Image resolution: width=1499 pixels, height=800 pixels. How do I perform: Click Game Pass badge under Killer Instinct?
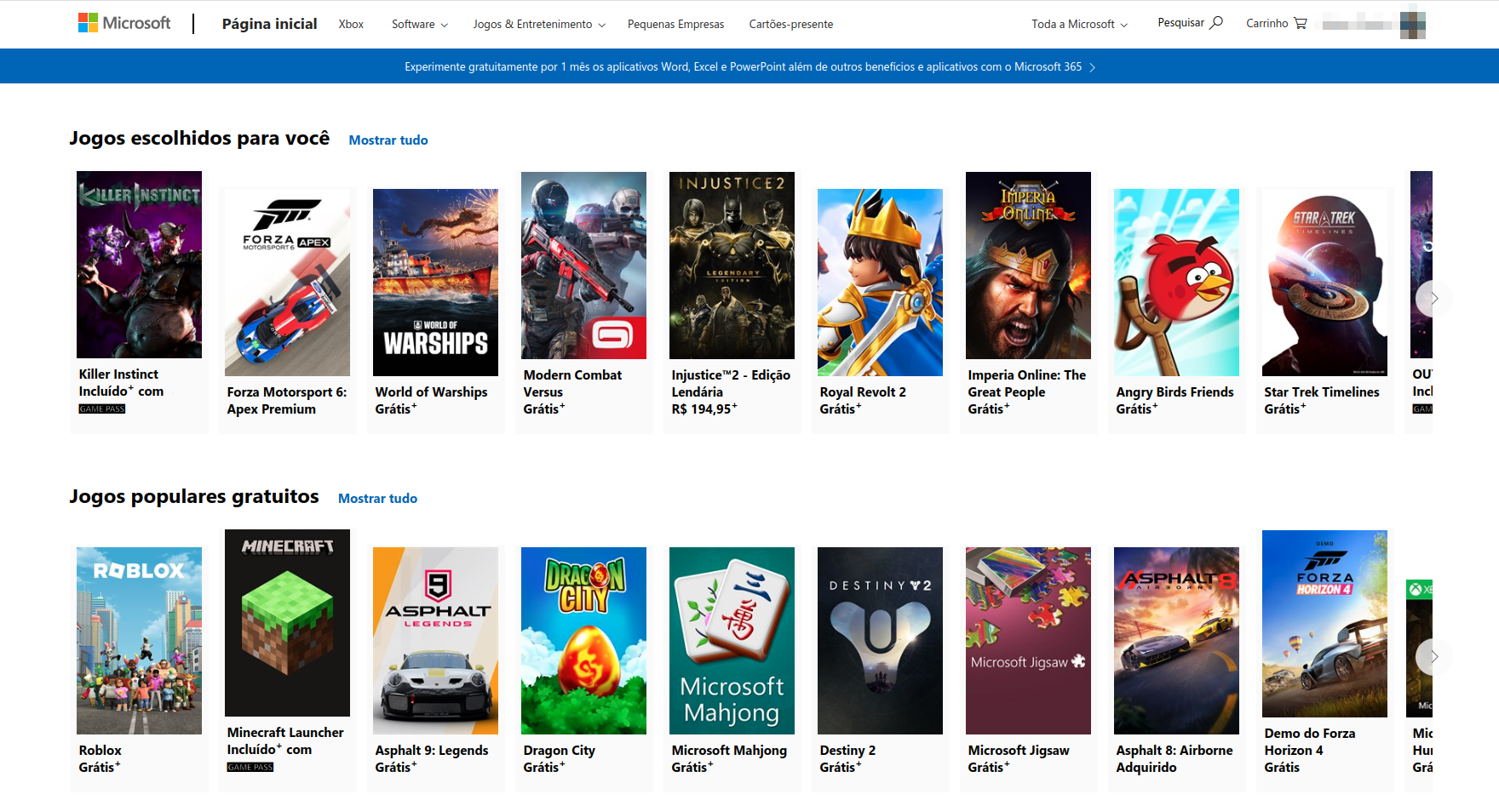(102, 409)
